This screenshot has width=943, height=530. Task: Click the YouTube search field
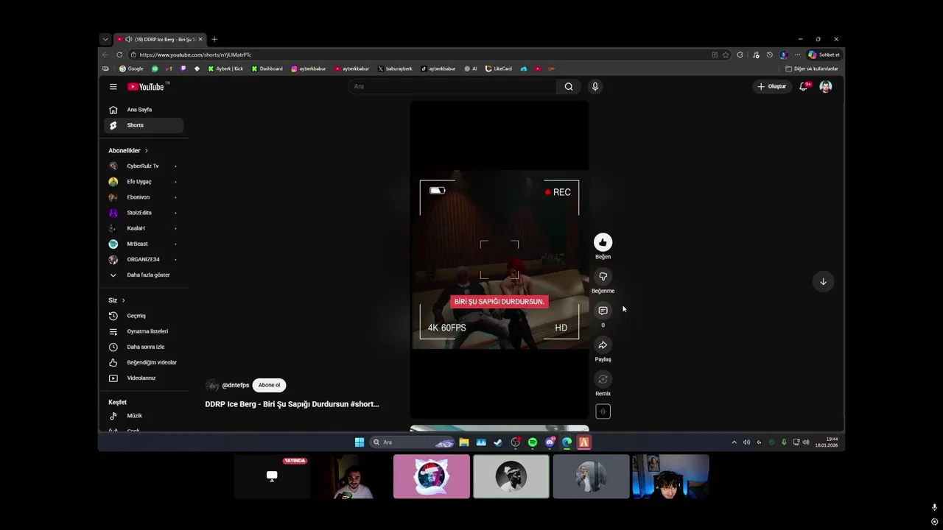pyautogui.click(x=452, y=87)
